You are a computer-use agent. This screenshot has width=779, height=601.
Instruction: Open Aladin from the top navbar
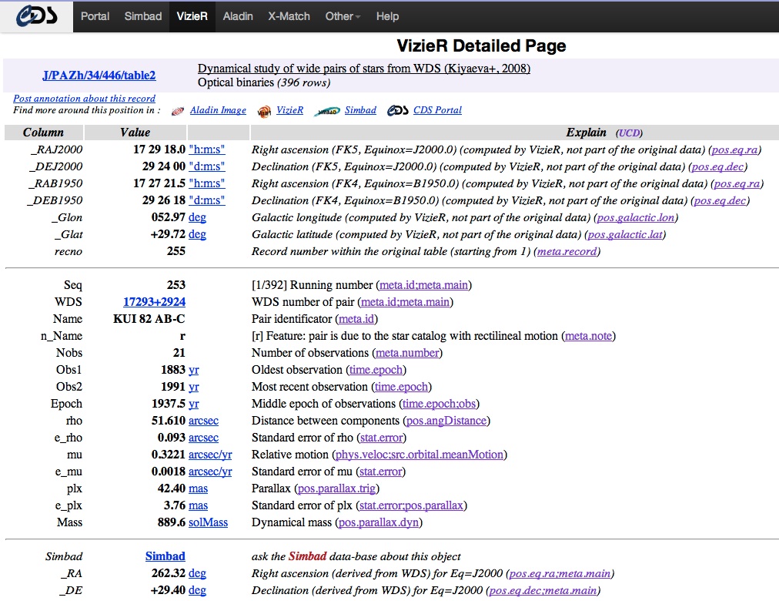(238, 16)
